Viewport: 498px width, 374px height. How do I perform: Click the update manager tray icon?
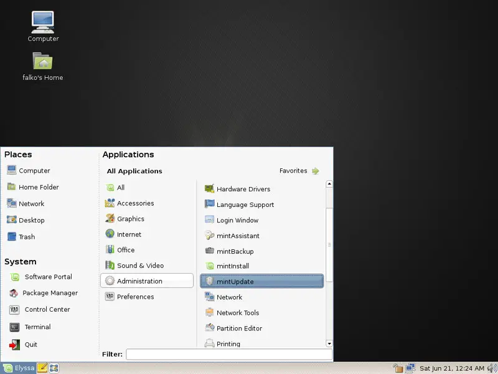(398, 368)
